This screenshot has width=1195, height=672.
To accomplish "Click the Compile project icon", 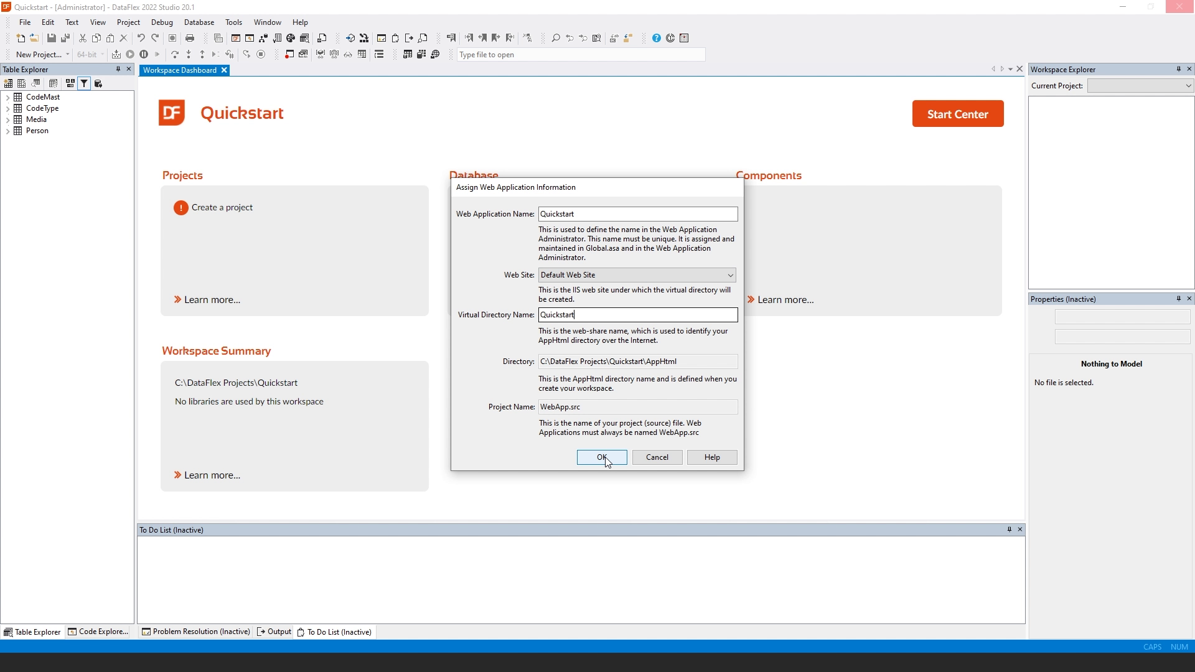I will pyautogui.click(x=116, y=54).
